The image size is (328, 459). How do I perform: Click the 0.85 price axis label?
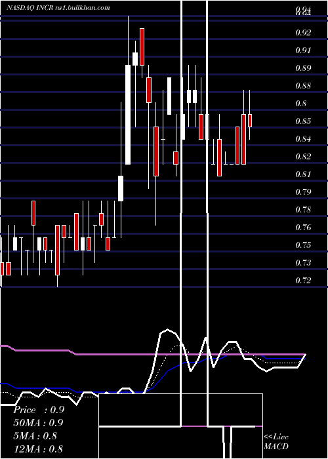[303, 121]
